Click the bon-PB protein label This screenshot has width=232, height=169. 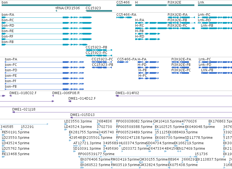[x=11, y=87]
